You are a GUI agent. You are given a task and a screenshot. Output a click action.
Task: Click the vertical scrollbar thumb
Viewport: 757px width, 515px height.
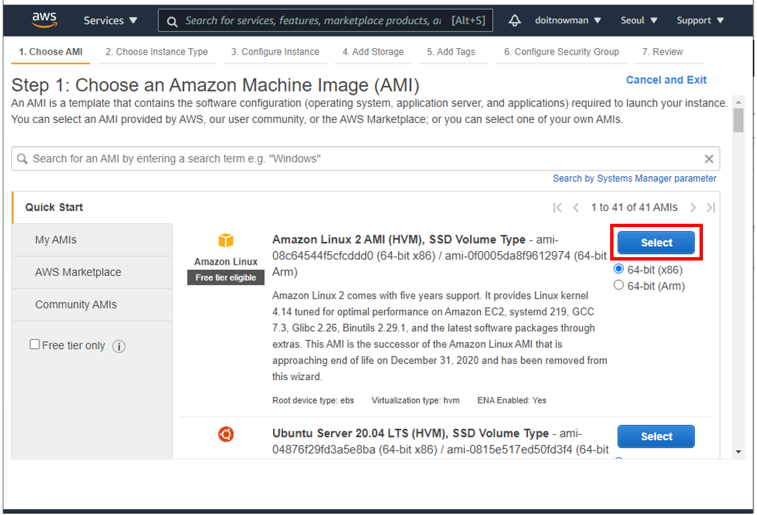coord(738,120)
